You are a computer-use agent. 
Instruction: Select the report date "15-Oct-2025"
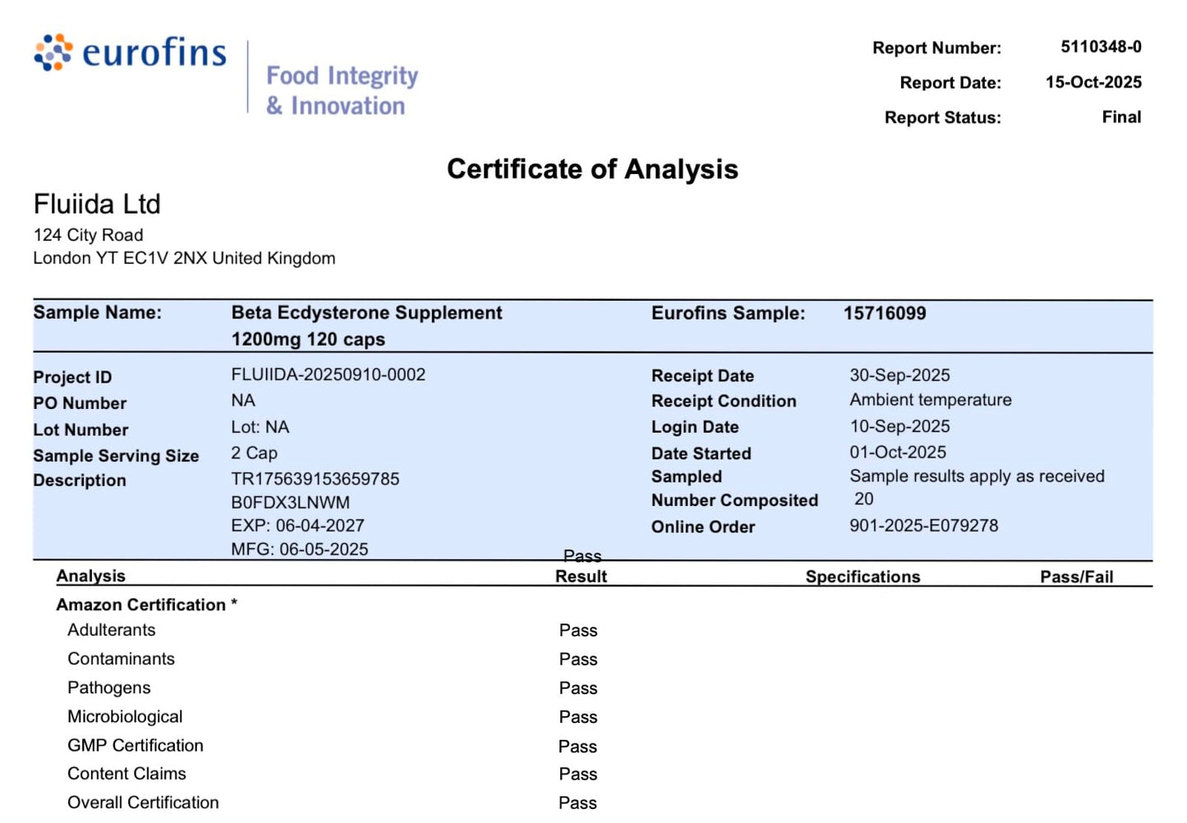(x=1093, y=82)
